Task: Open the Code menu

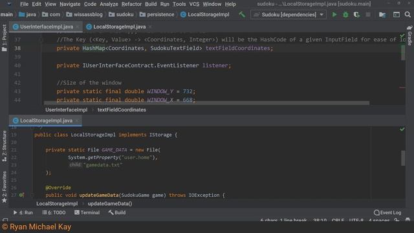Action: 90,4
